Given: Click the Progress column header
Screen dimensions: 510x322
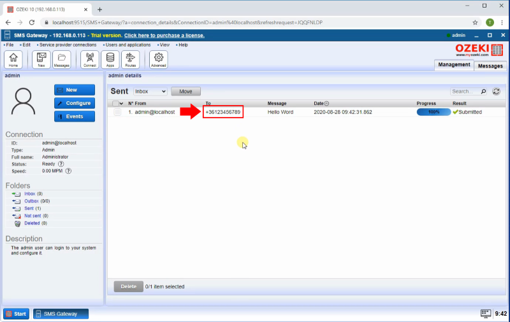Looking at the screenshot, I should 426,104.
